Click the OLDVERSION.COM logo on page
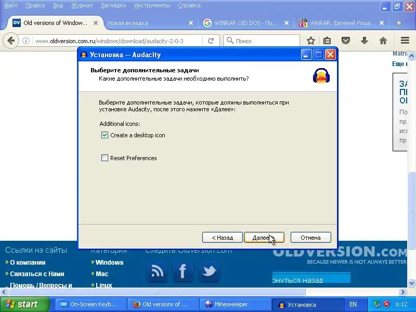The height and width of the screenshot is (312, 416). pyautogui.click(x=340, y=255)
